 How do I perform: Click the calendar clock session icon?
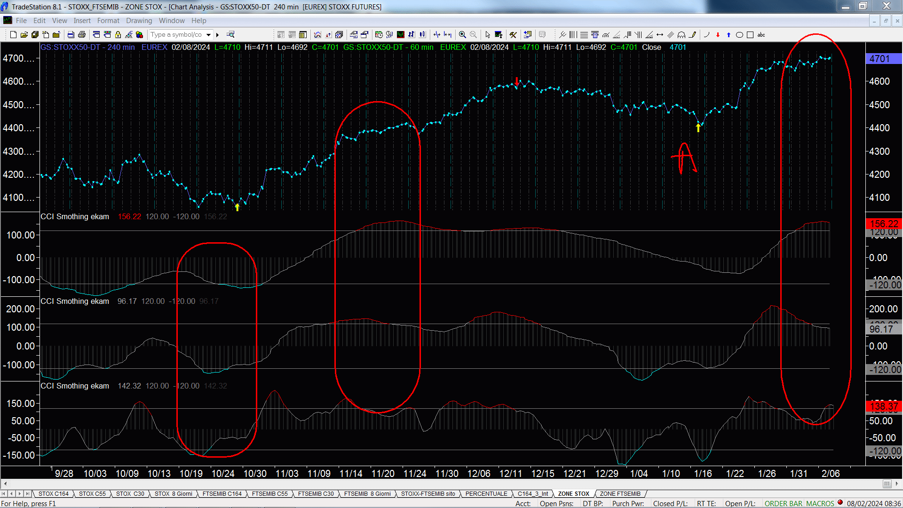point(379,34)
